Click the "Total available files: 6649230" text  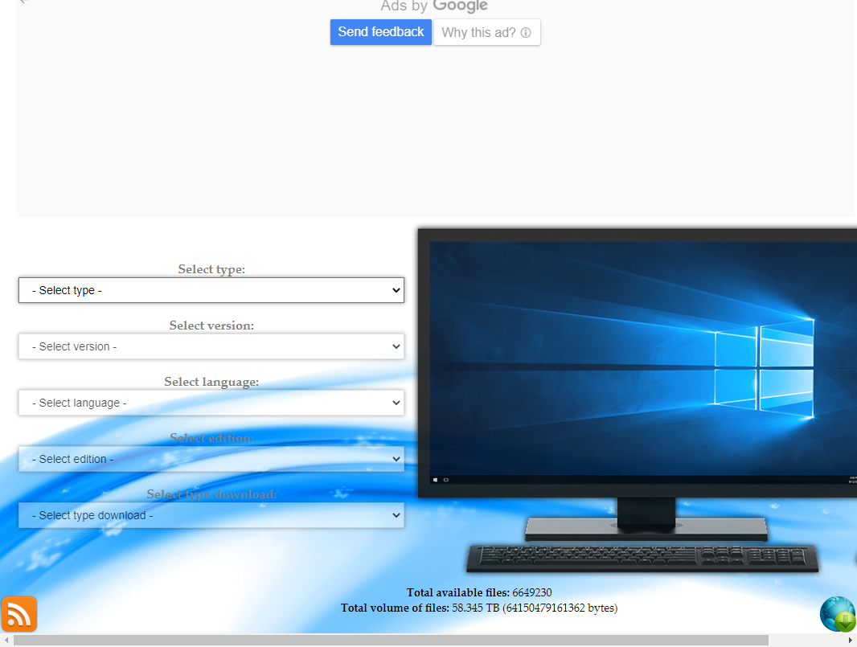coord(479,592)
